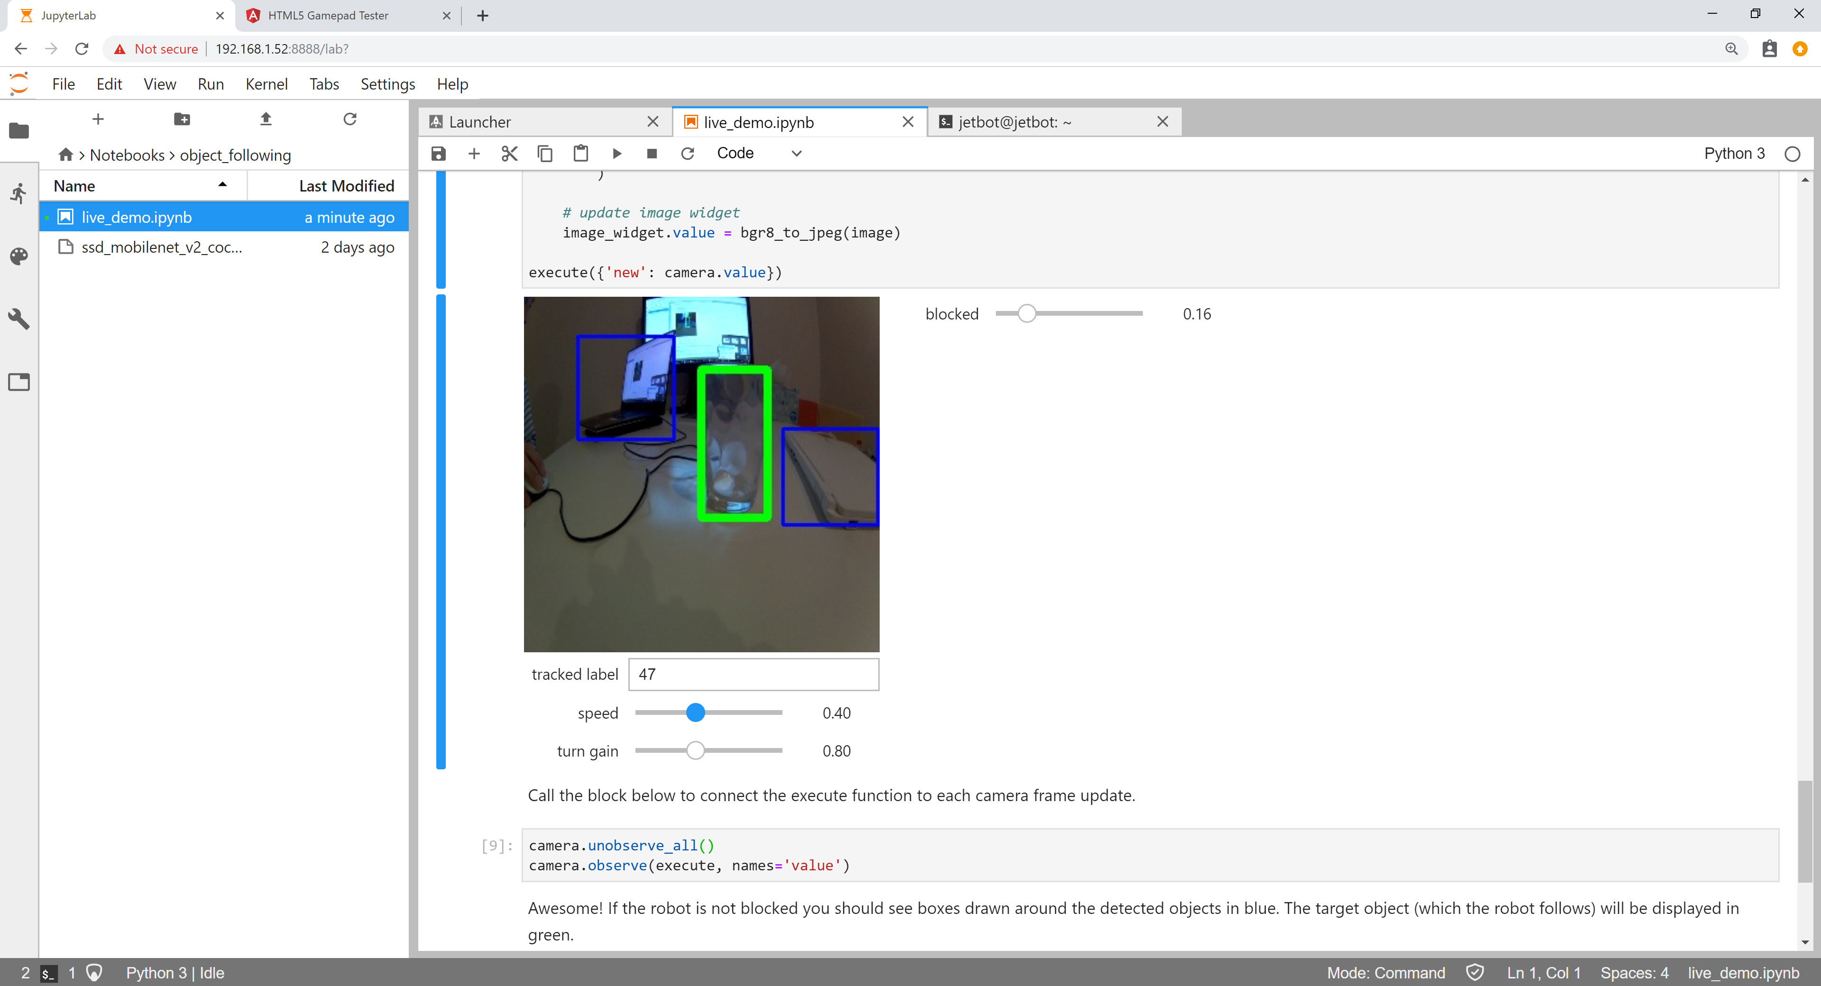Click the Python 3 kernel status circle
The width and height of the screenshot is (1821, 986).
(1791, 154)
